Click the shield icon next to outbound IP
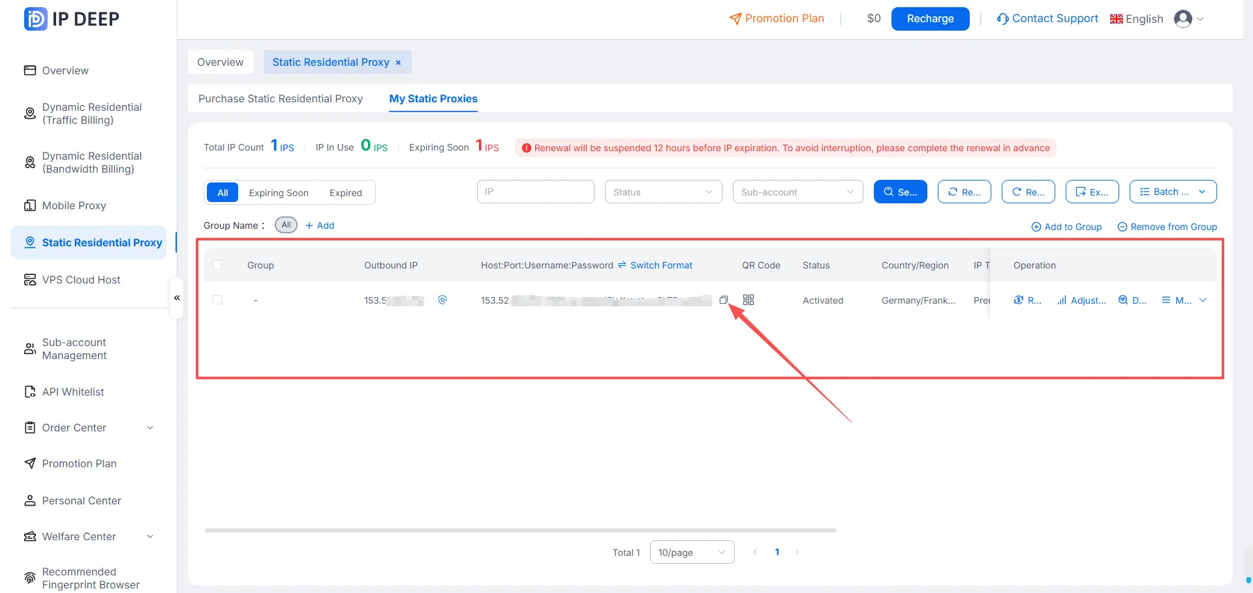1253x593 pixels. tap(442, 300)
